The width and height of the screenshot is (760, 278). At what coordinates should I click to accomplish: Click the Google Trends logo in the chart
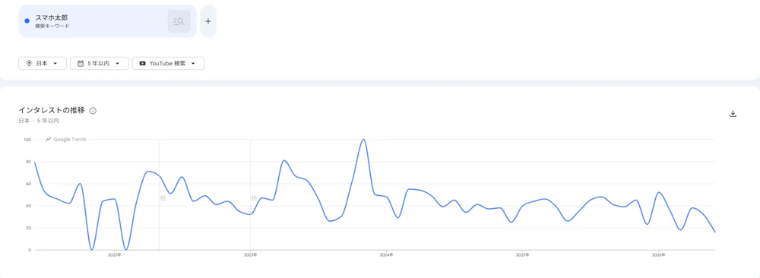tap(66, 140)
